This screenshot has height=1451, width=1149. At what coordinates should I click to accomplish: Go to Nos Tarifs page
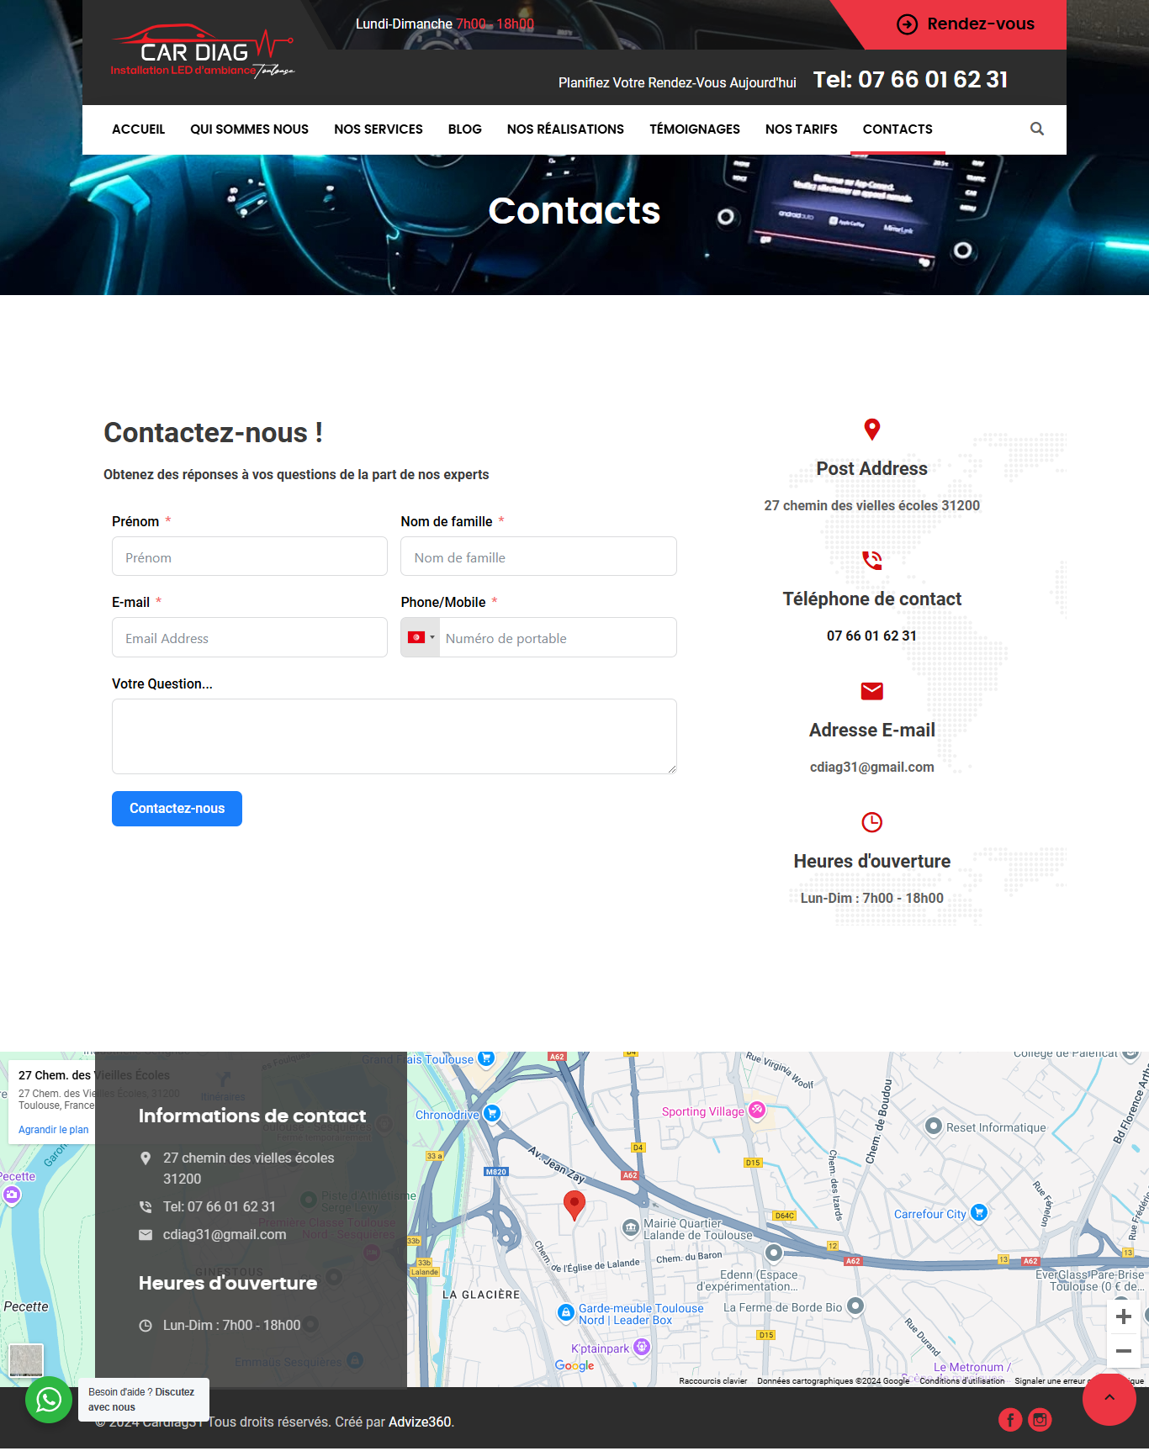801,129
